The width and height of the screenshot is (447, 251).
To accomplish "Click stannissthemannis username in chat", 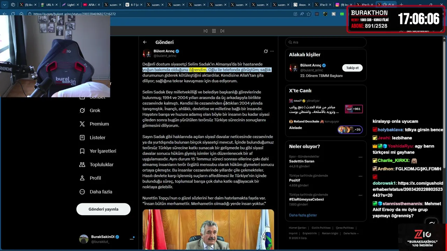I will 403,204.
